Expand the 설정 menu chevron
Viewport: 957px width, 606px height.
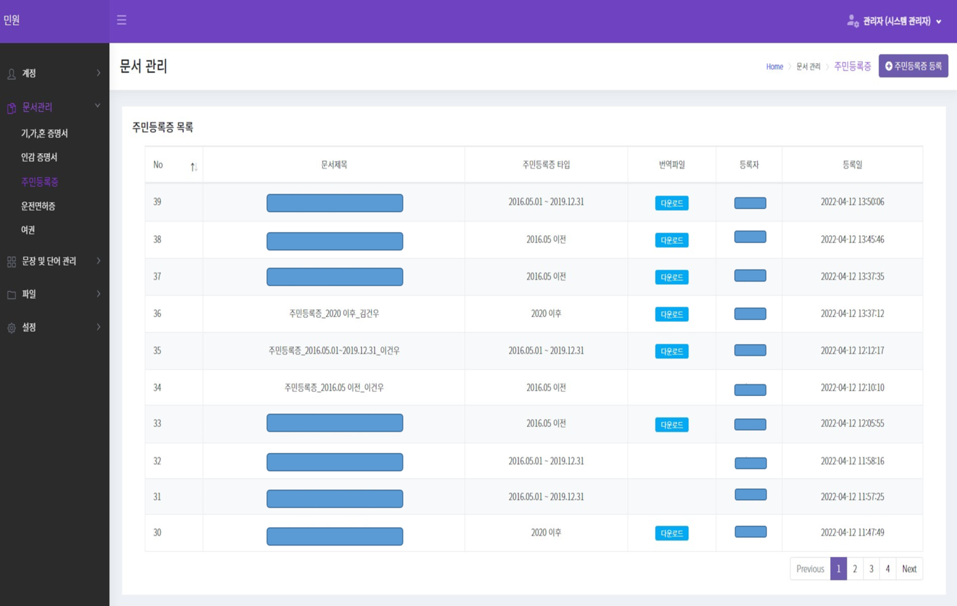coord(98,327)
